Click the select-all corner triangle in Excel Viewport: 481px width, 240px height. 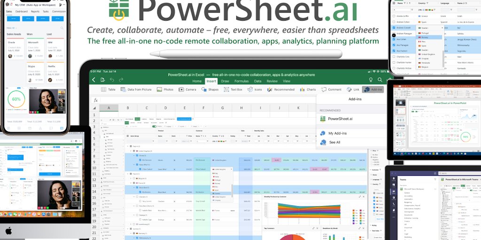[x=94, y=108]
